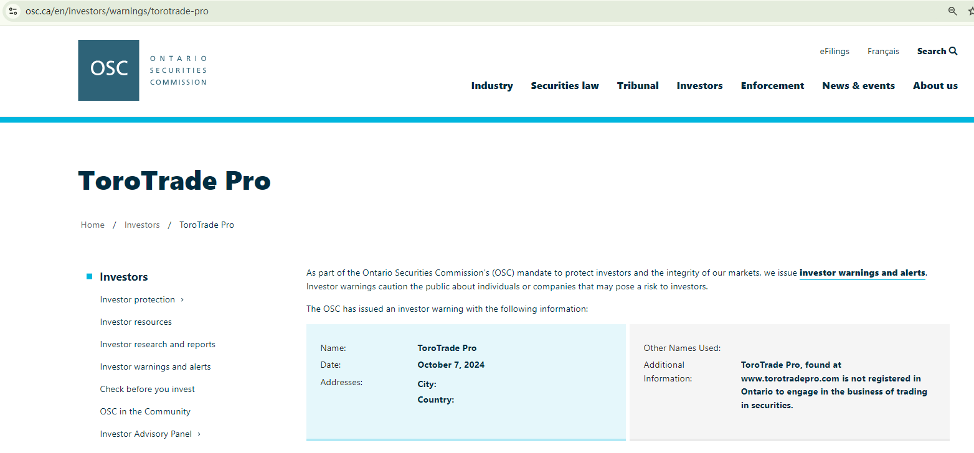Viewport: 974px width, 453px height.
Task: Open the News & events menu
Action: (x=858, y=86)
